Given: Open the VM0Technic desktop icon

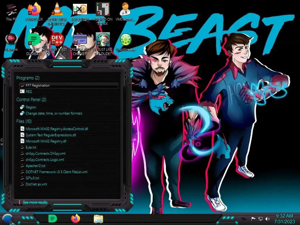Looking at the screenshot, I should 125,12.
